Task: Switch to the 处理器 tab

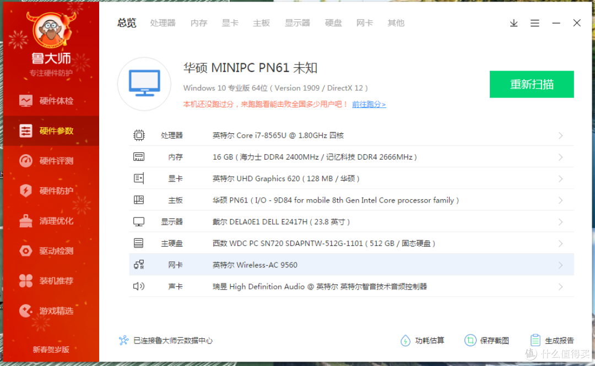Action: coord(163,23)
